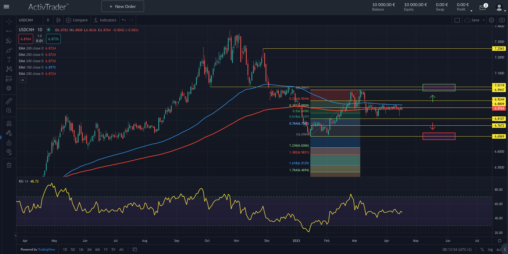Hide all drawings with the eye icon
508x254 pixels.
tap(9, 152)
